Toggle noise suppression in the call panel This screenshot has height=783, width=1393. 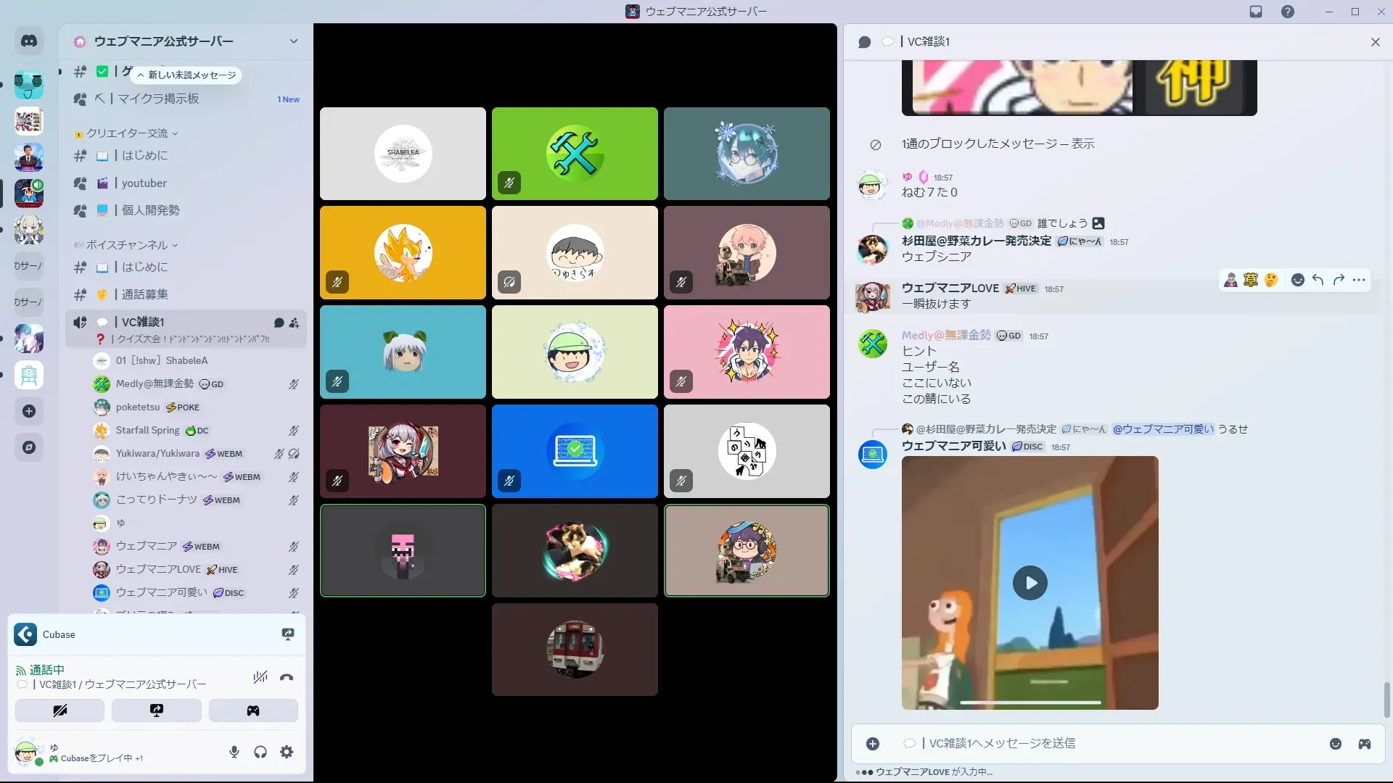[x=260, y=677]
